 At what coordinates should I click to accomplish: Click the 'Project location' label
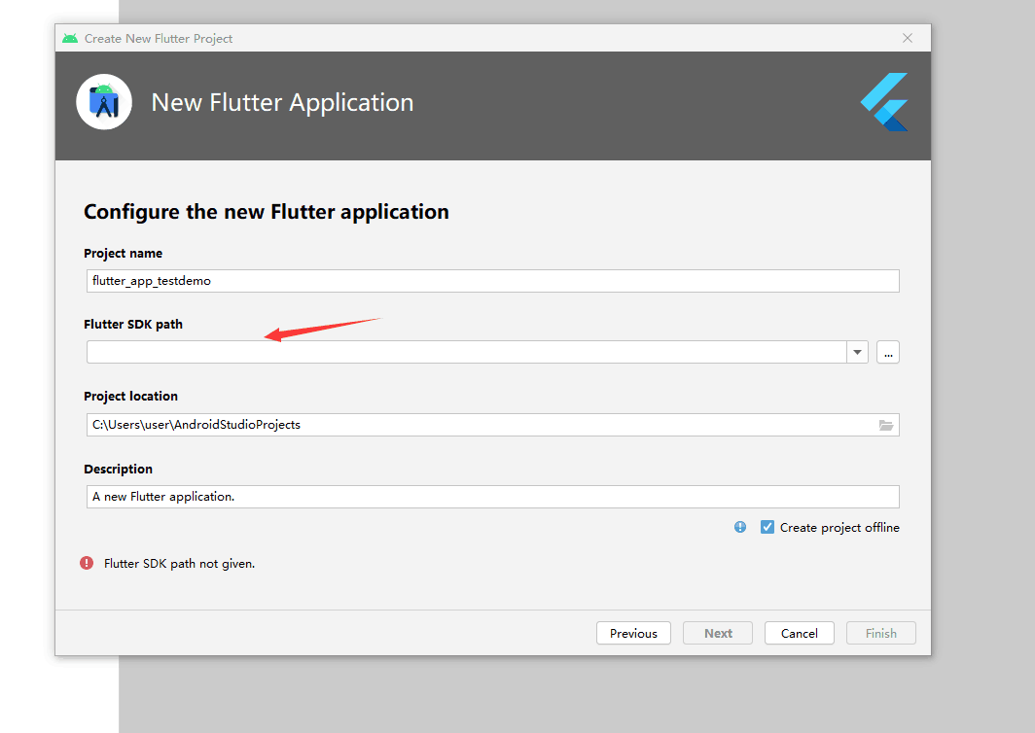click(x=130, y=396)
